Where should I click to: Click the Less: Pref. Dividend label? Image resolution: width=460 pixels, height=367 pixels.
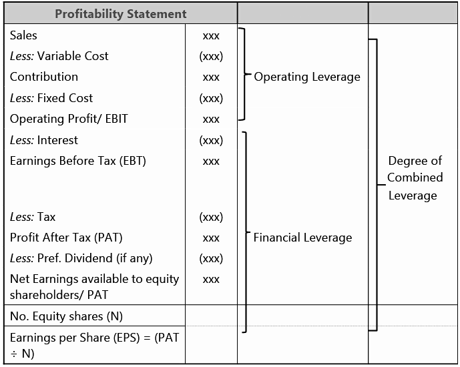81,258
